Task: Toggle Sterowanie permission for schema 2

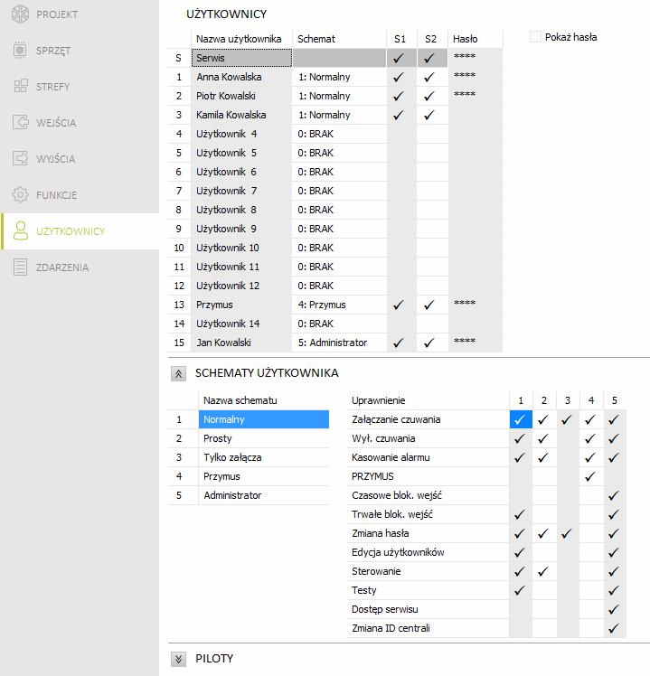Action: [543, 571]
